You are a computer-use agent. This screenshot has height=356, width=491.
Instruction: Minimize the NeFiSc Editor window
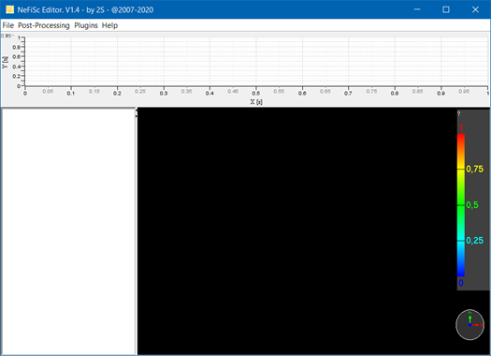[x=417, y=9]
